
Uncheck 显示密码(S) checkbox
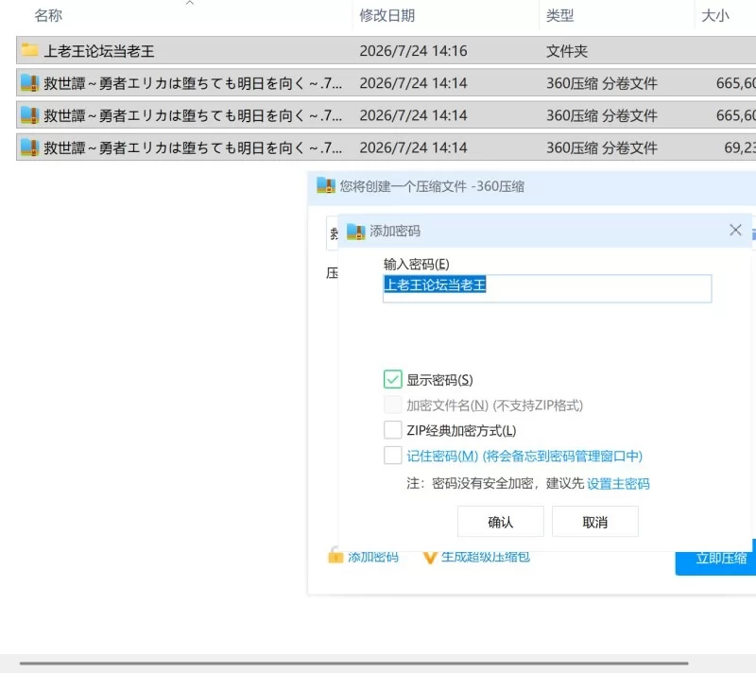[392, 379]
